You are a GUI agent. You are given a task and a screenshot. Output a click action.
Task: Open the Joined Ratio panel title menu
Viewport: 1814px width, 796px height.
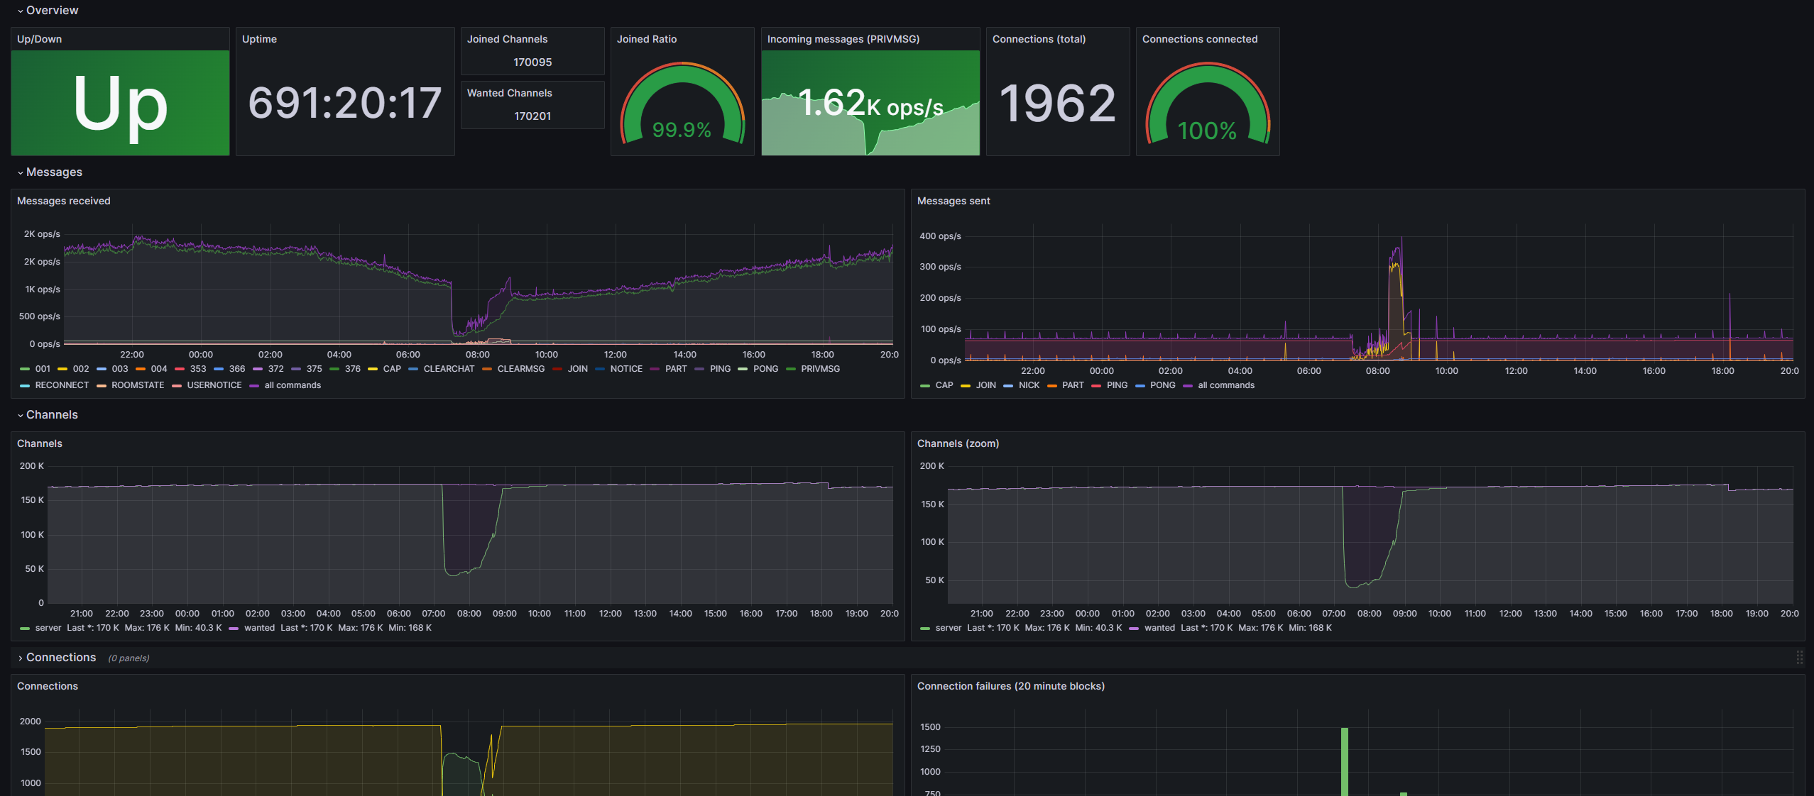pyautogui.click(x=646, y=39)
